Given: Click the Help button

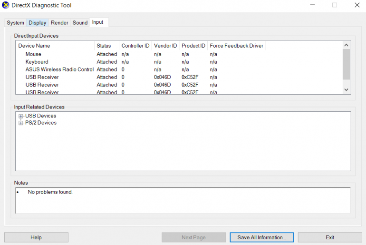Looking at the screenshot, I should click(x=36, y=237).
